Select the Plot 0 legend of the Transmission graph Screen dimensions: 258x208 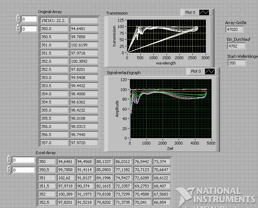tap(197, 12)
